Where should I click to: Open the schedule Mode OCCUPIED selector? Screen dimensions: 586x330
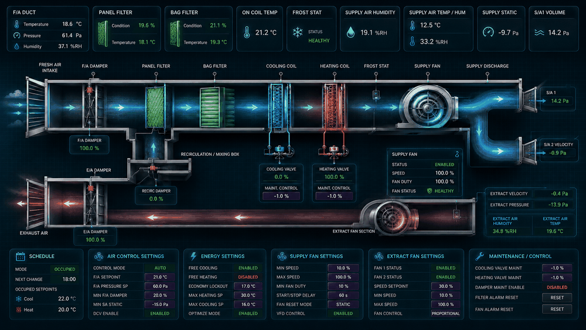[64, 269]
